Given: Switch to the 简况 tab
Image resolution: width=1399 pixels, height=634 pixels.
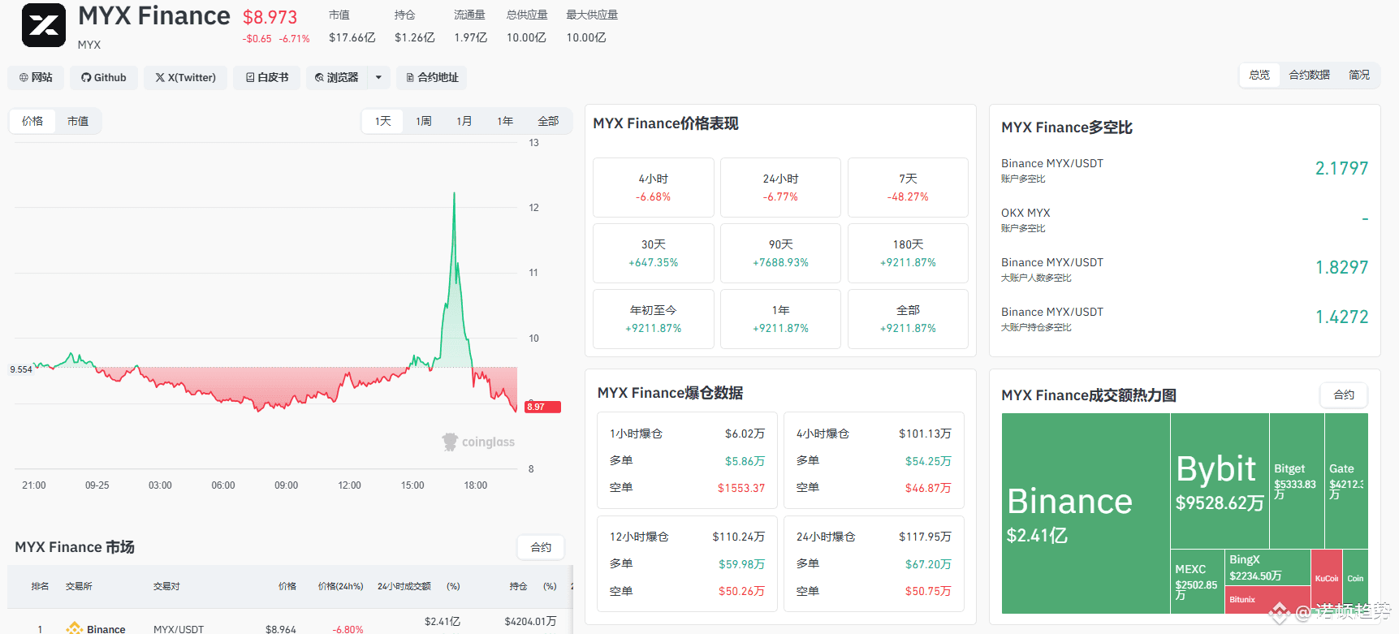Looking at the screenshot, I should point(1359,75).
